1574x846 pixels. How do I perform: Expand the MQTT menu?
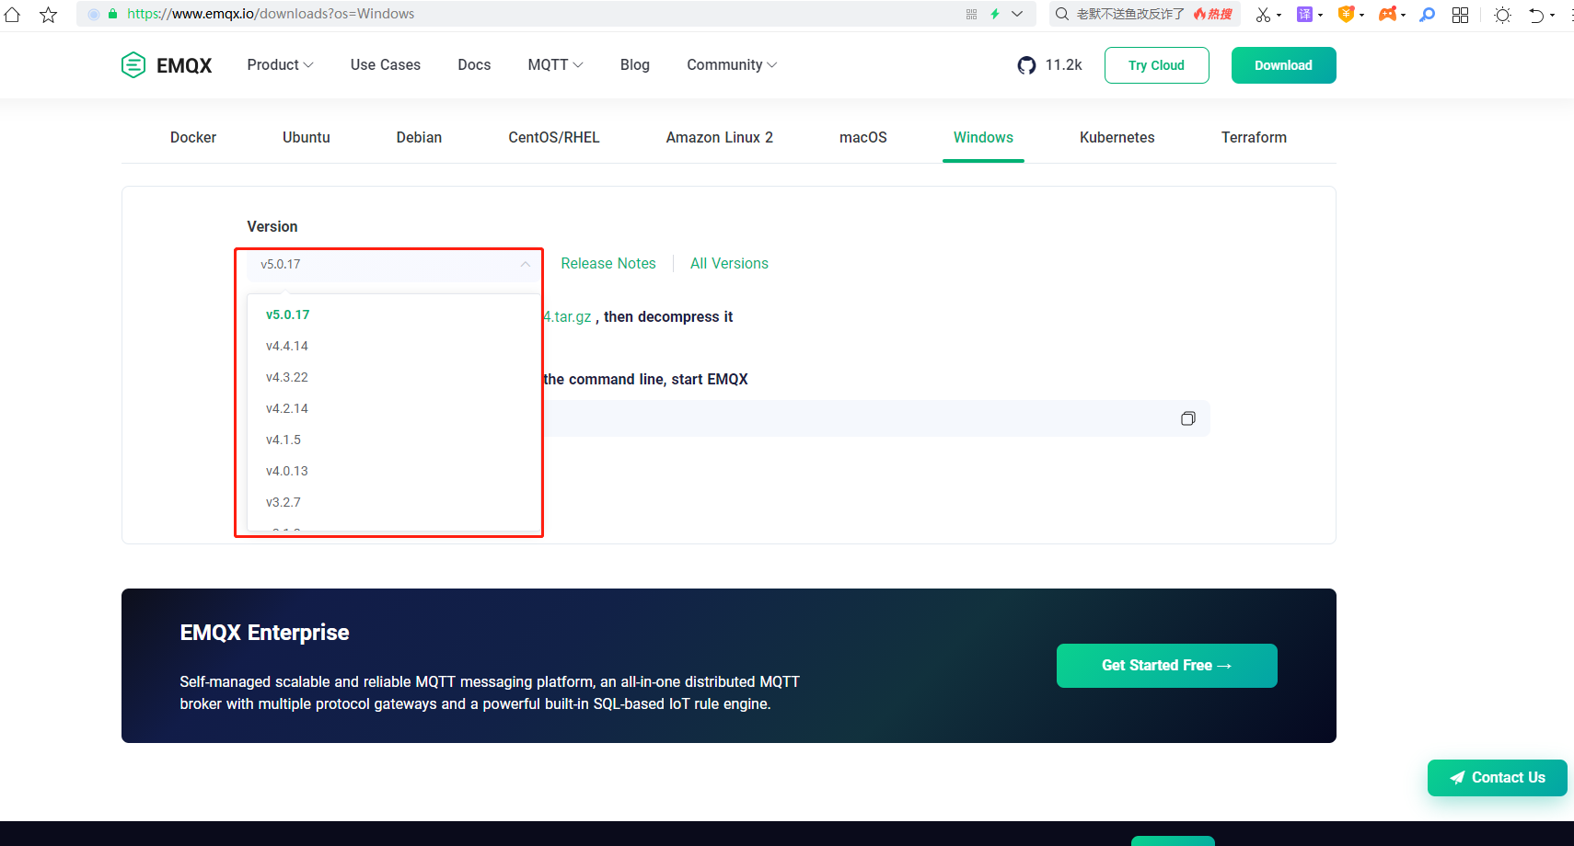tap(555, 65)
